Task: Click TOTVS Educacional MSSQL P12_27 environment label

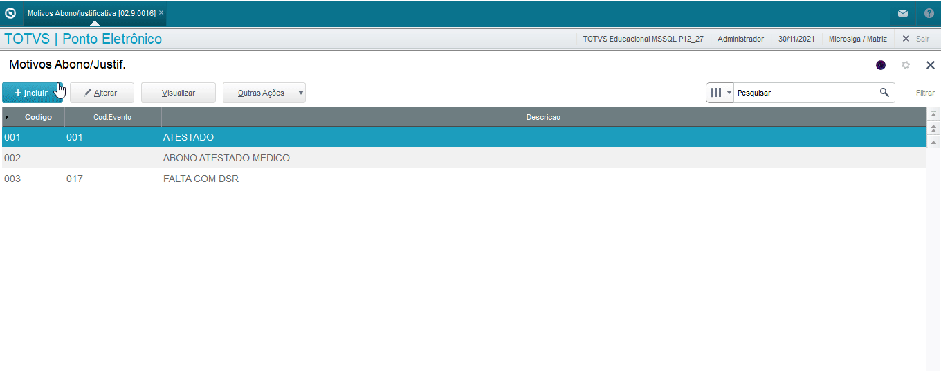Action: tap(643, 39)
